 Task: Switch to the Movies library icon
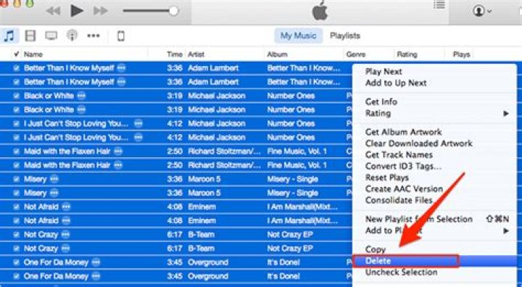[30, 36]
